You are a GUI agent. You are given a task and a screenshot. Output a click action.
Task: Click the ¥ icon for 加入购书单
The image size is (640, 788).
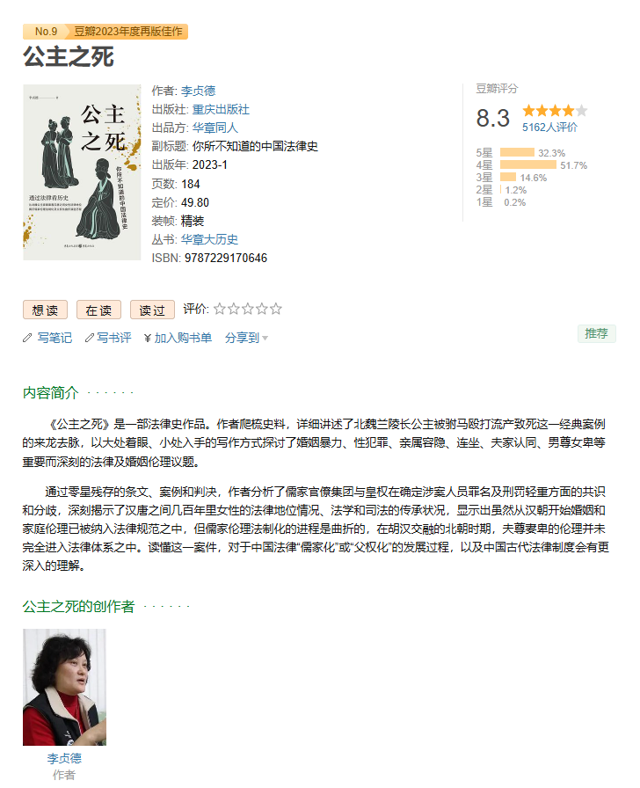148,339
